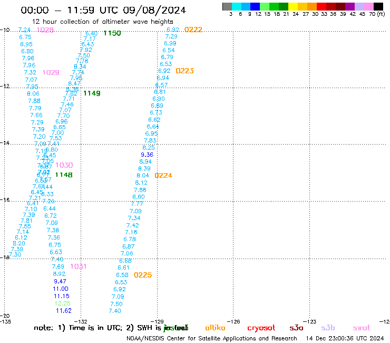Screen dimensions: 390x343
Task: Click the wave height value 7.42
Action: click(x=133, y=225)
